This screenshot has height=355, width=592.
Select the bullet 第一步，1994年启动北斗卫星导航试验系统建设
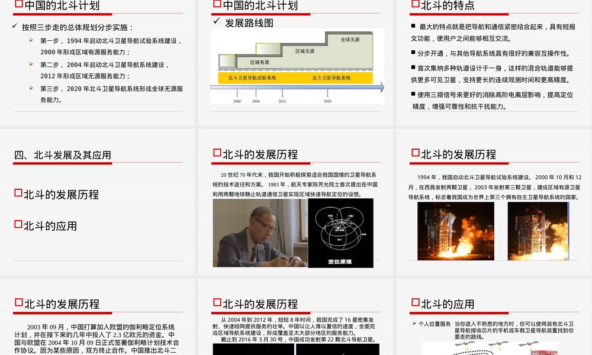[x=111, y=46]
